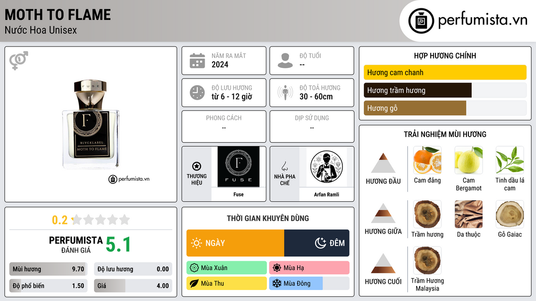This screenshot has height=301, width=536.
Task: Click the green 5.1 Perfumista score
Action: pos(118,245)
